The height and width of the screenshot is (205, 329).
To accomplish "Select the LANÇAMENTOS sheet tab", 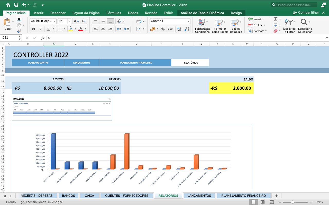I will pos(199,196).
